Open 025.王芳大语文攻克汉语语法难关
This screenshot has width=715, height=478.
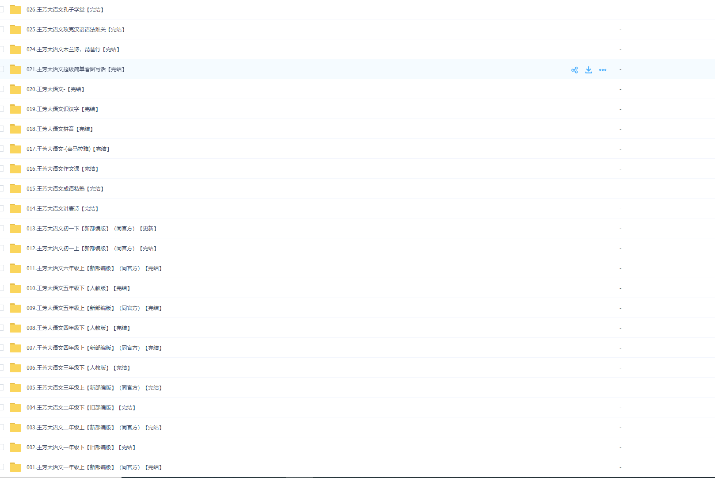[x=76, y=29]
